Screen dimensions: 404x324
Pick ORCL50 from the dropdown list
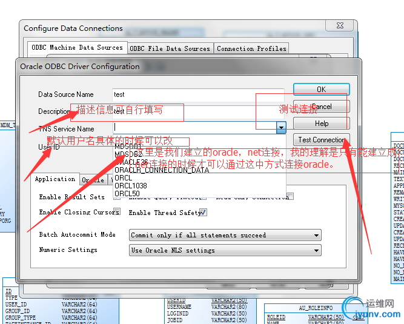(x=127, y=193)
